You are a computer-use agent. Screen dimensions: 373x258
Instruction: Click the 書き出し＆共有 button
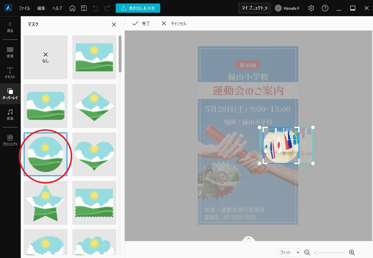coord(138,8)
